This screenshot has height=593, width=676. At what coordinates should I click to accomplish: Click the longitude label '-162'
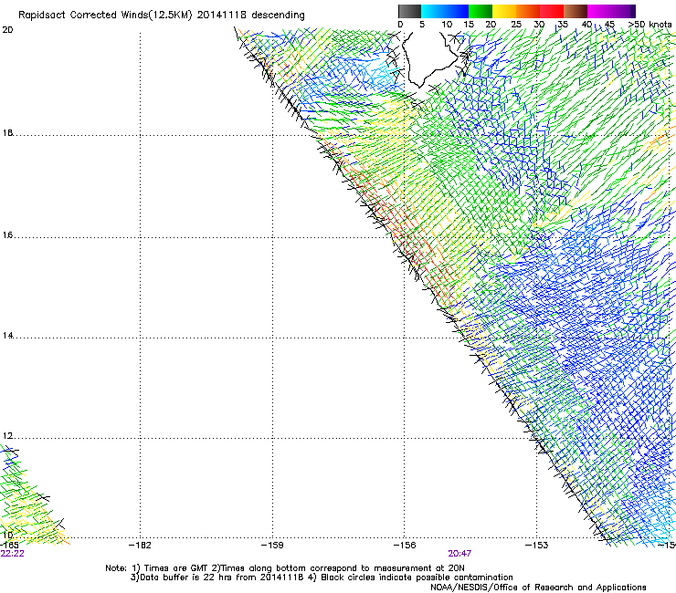point(140,546)
